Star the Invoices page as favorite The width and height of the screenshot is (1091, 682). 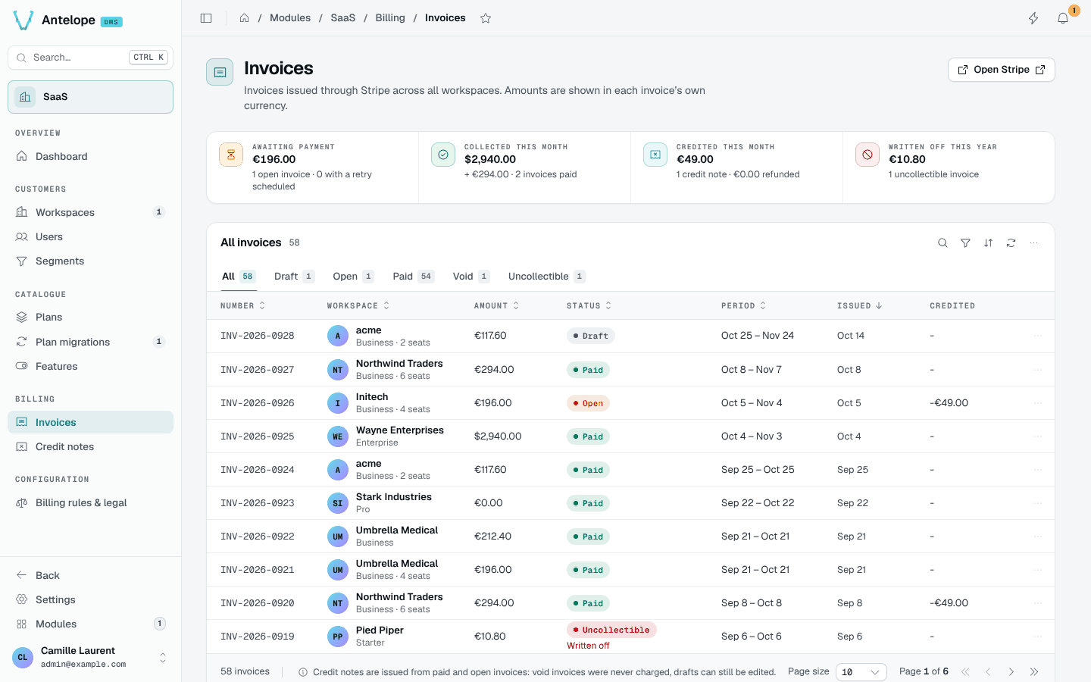click(x=486, y=18)
